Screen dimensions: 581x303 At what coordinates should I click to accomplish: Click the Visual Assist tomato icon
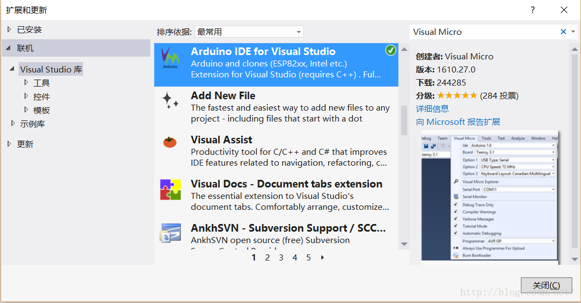coord(169,142)
